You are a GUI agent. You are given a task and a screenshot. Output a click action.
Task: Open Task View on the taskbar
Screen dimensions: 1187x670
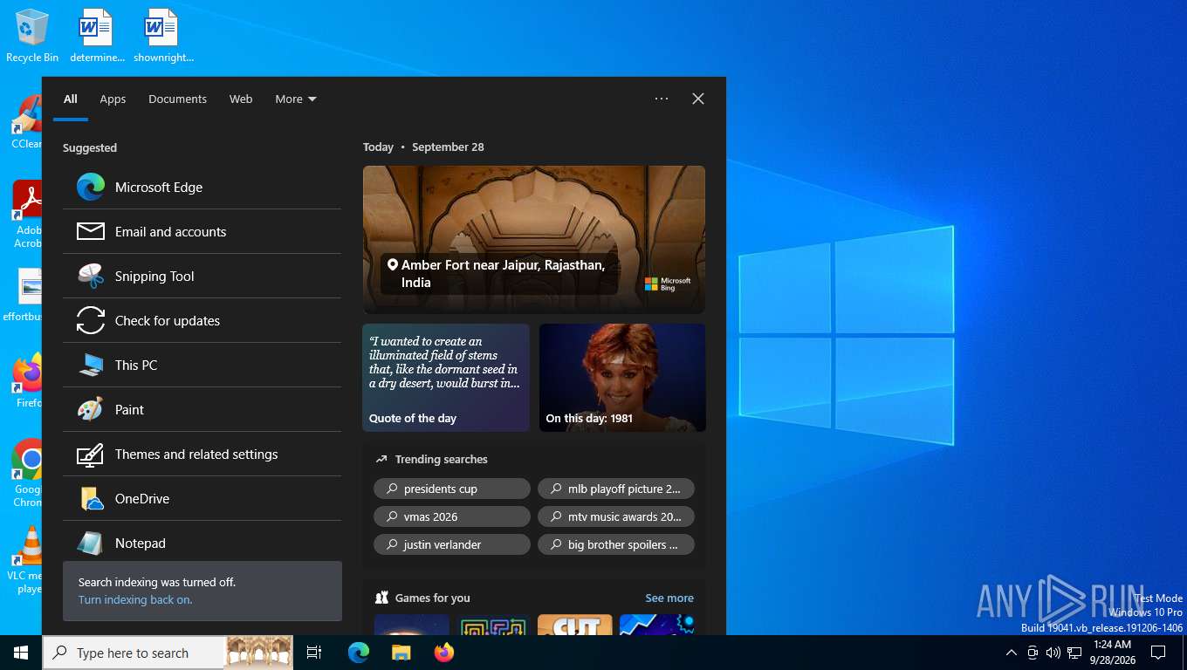(x=314, y=653)
